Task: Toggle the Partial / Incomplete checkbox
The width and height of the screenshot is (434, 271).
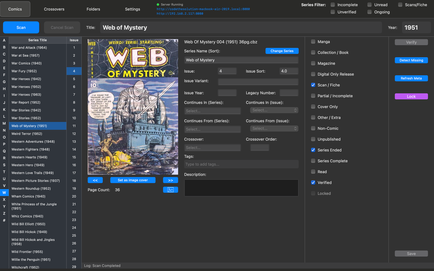Action: coord(313,96)
